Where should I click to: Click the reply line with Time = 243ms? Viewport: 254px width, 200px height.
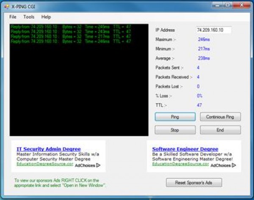(71, 32)
